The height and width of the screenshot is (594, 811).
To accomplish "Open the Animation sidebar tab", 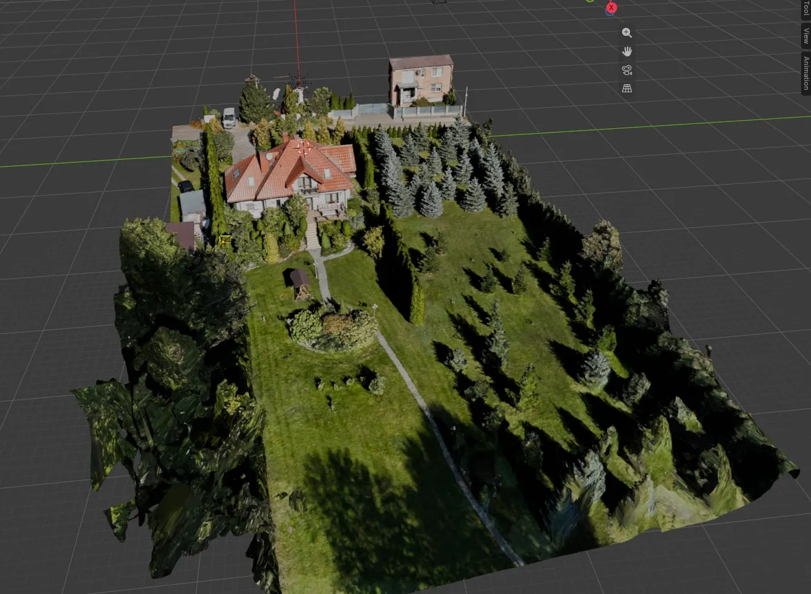I will click(x=806, y=73).
